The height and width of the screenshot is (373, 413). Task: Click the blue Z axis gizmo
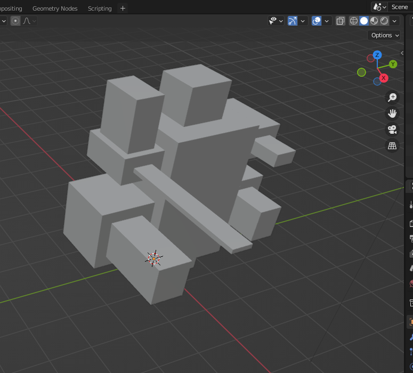point(377,55)
